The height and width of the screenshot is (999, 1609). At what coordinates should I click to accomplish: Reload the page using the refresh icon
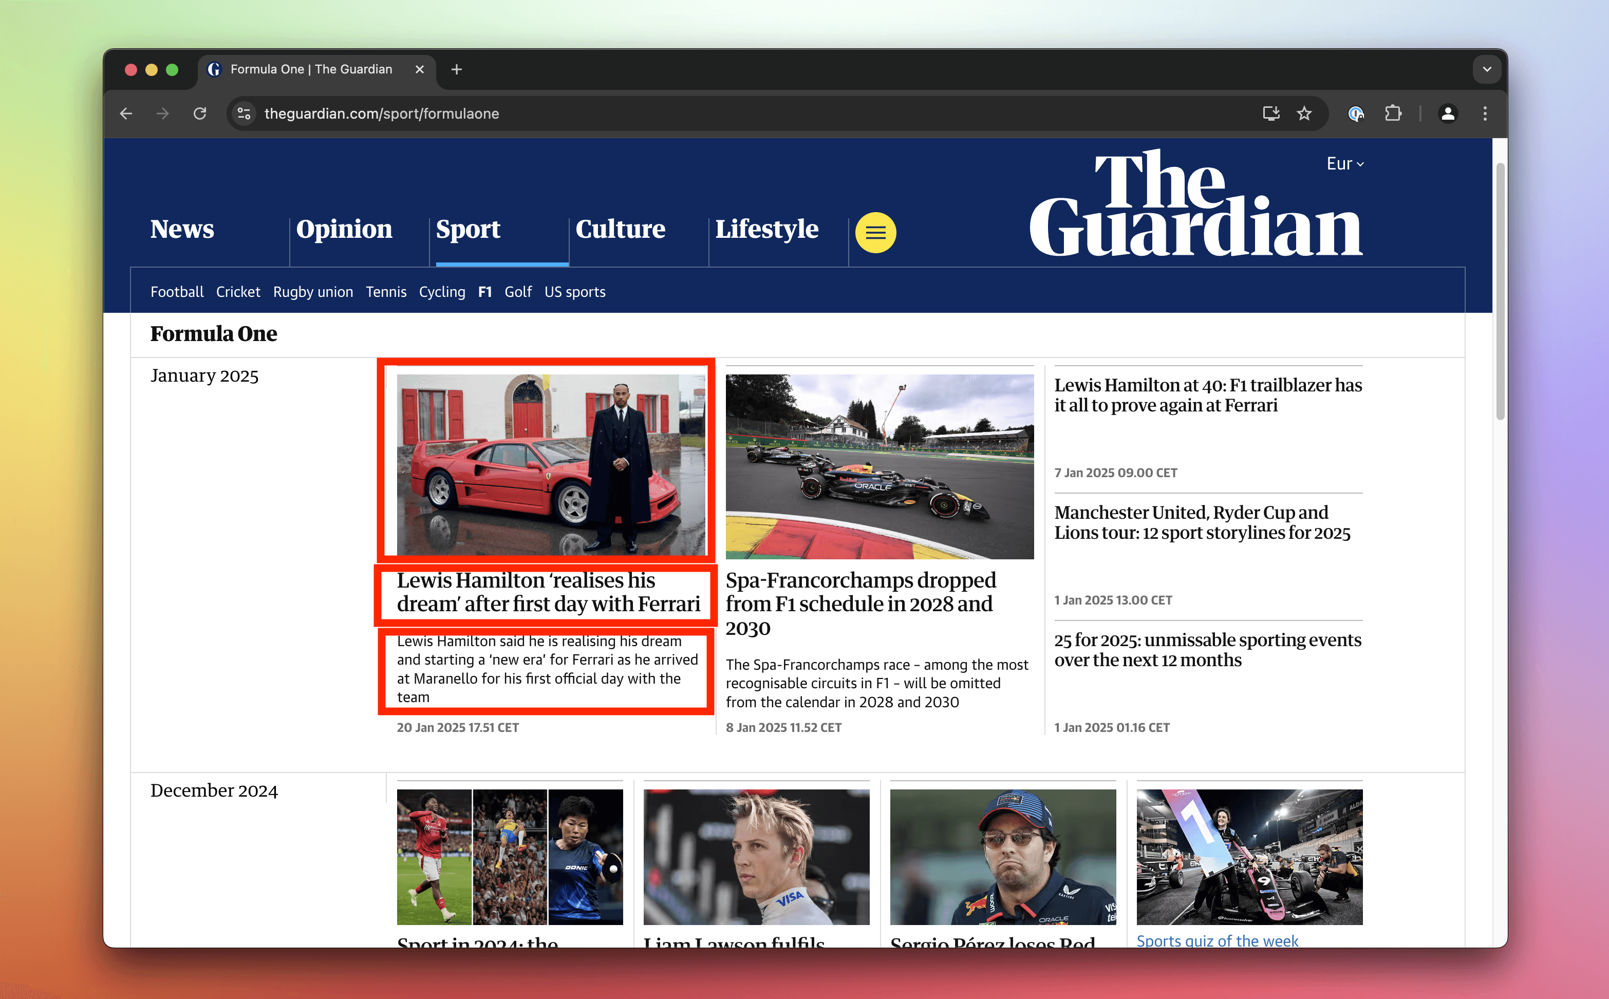(x=200, y=113)
